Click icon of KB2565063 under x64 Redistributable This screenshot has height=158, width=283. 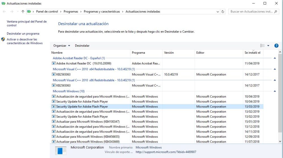click(x=54, y=74)
